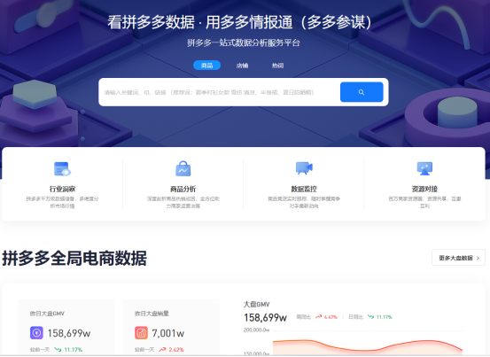Click the 资源对接 heading
The width and height of the screenshot is (490, 357).
click(424, 189)
